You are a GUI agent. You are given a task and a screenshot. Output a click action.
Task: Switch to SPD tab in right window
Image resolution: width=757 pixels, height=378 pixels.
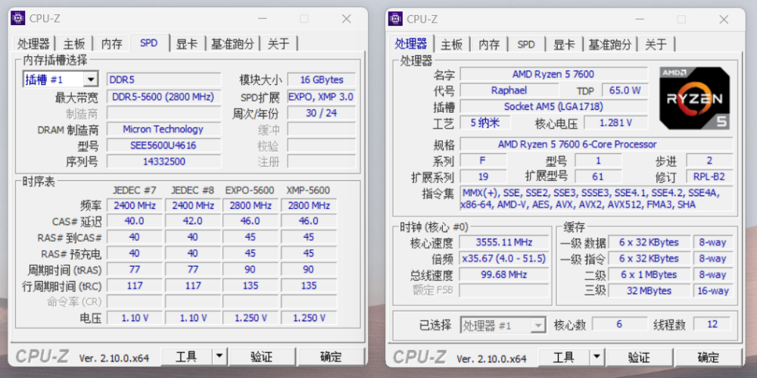click(x=526, y=44)
